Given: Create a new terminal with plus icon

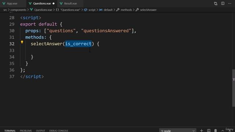Looking at the screenshot, I should [202, 131].
